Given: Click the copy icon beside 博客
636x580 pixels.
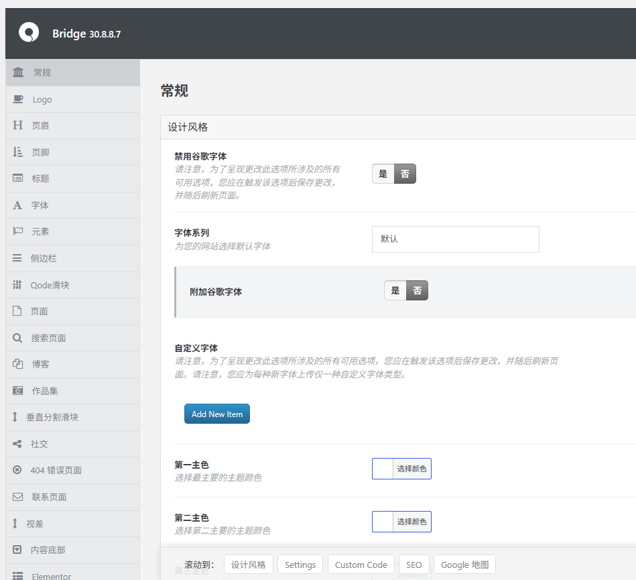Looking at the screenshot, I should pyautogui.click(x=18, y=364).
